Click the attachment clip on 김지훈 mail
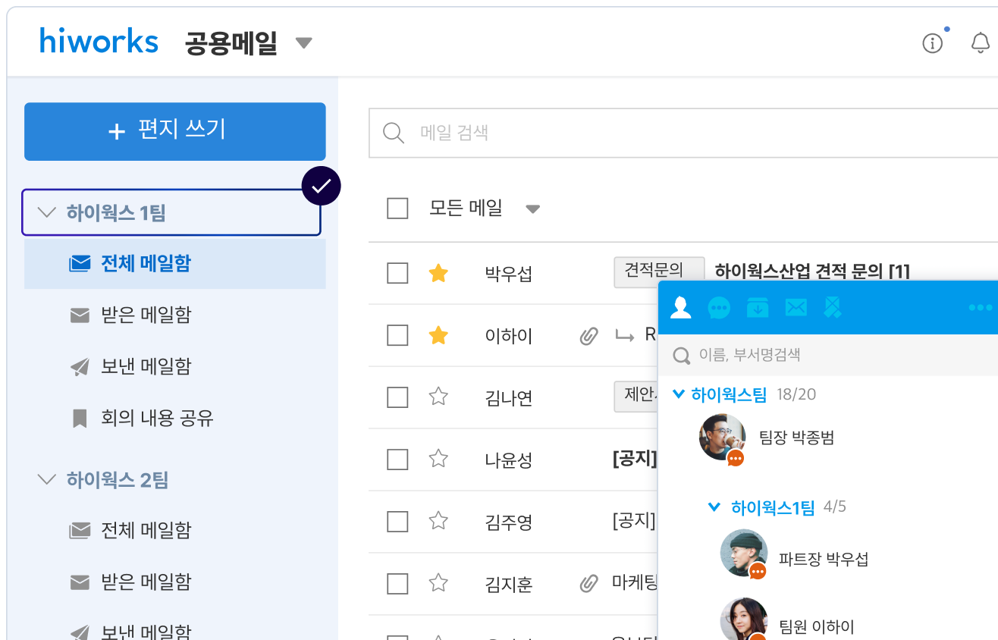This screenshot has width=998, height=640. click(589, 583)
